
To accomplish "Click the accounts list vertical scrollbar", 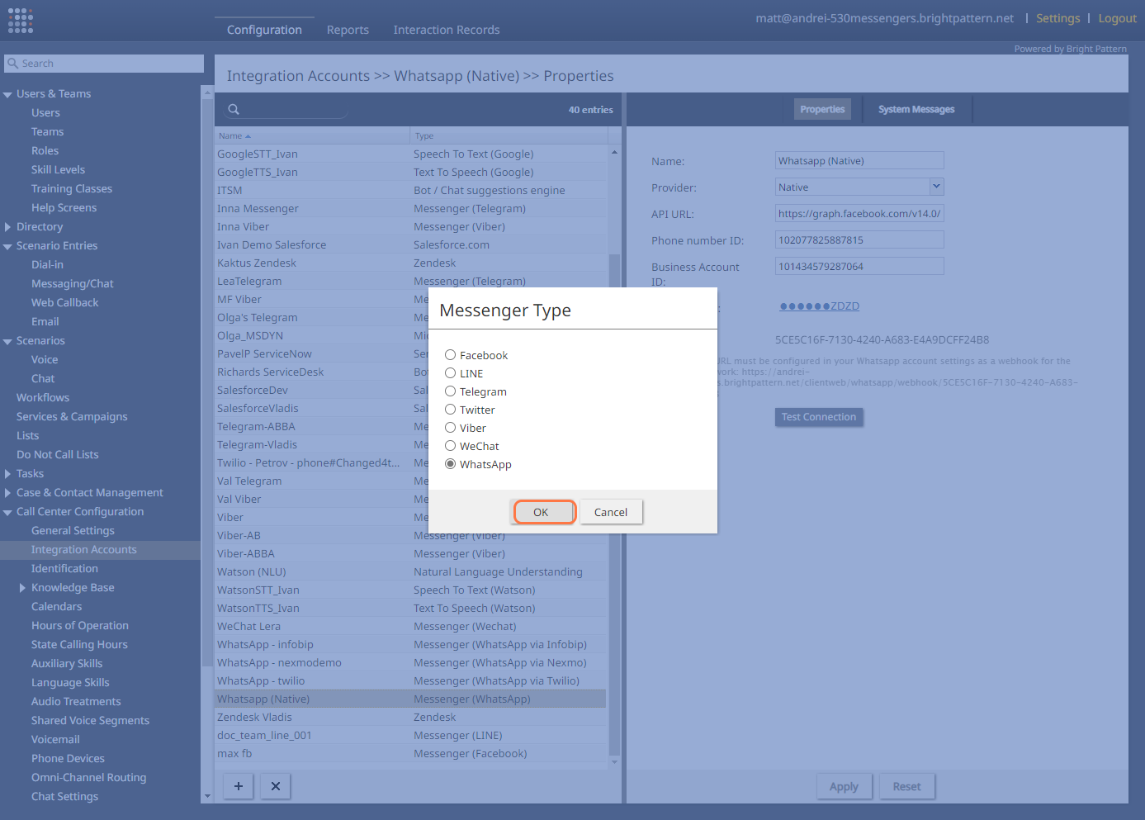I will (x=614, y=504).
